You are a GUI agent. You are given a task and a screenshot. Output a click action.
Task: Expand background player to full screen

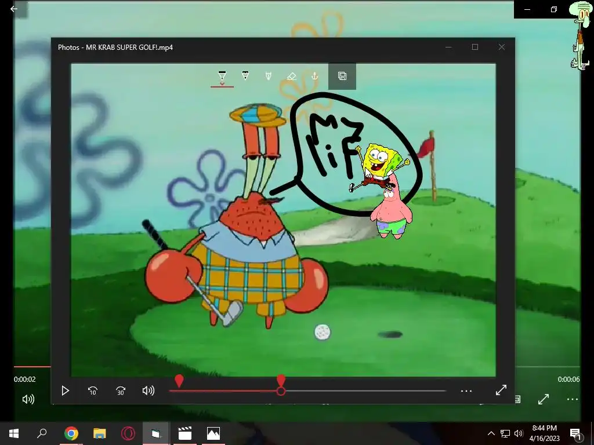(x=544, y=399)
